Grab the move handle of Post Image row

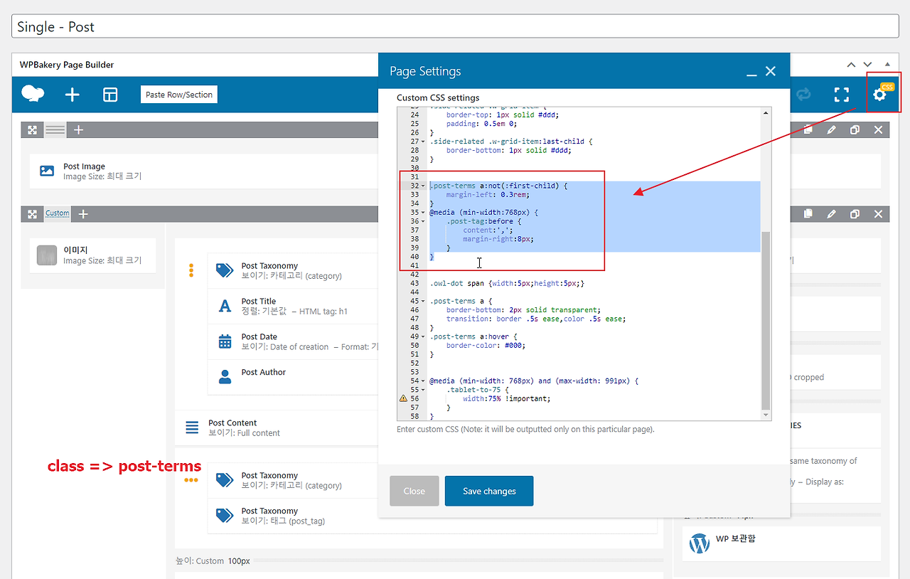point(32,130)
